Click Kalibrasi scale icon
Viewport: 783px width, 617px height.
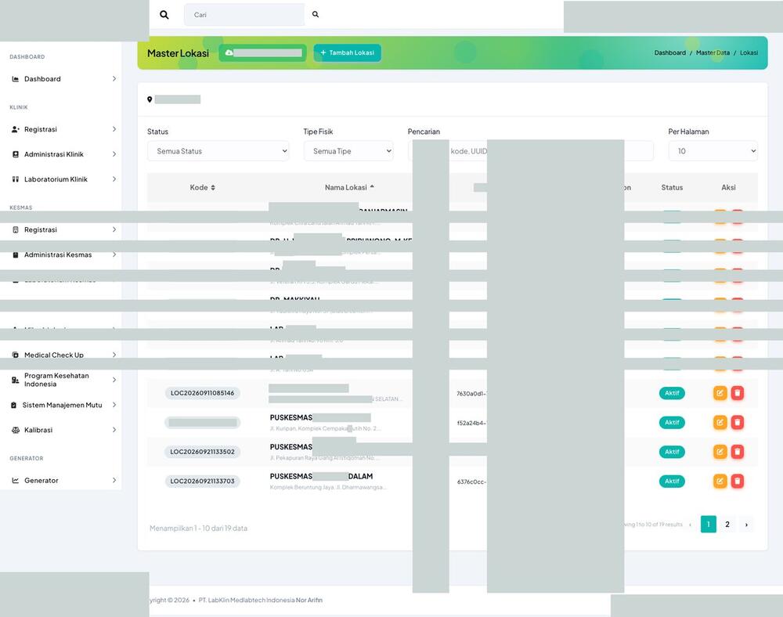point(16,430)
